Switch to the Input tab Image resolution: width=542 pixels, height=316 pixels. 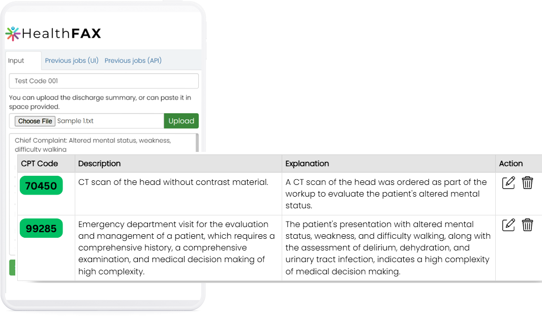click(16, 60)
